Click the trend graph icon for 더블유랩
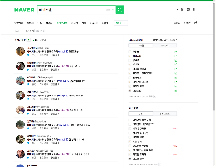 coord(175,91)
